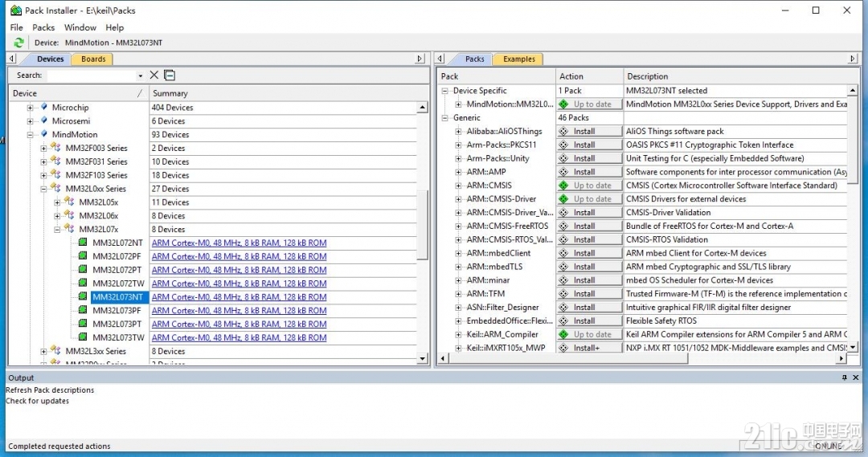868x457 pixels.
Task: Expand the MM32F003 Series node
Action: (43, 148)
